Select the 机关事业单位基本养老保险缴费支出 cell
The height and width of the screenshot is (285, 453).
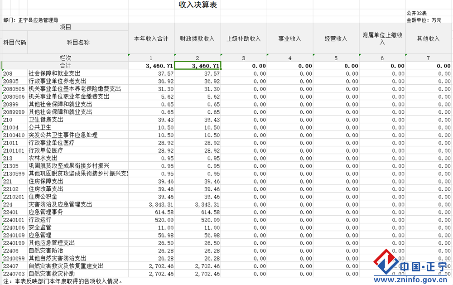pos(78,89)
